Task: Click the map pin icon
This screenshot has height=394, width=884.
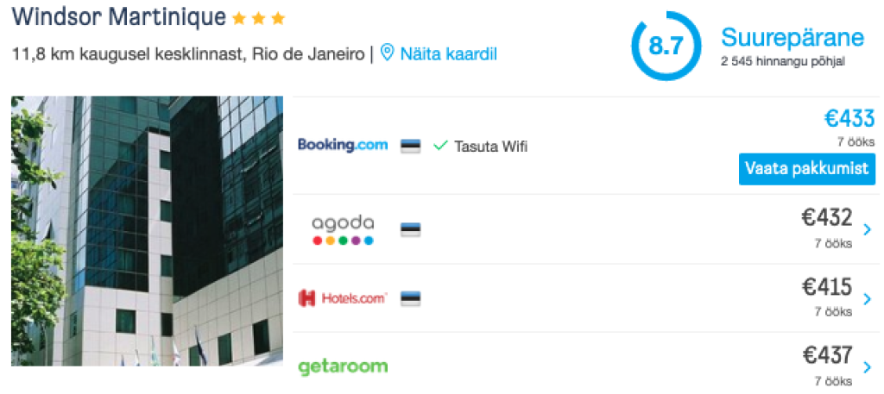Action: 387,53
